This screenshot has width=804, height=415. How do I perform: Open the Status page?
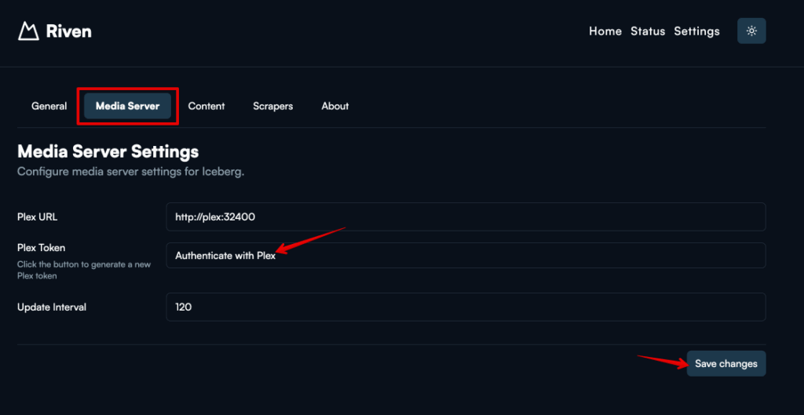pyautogui.click(x=648, y=31)
